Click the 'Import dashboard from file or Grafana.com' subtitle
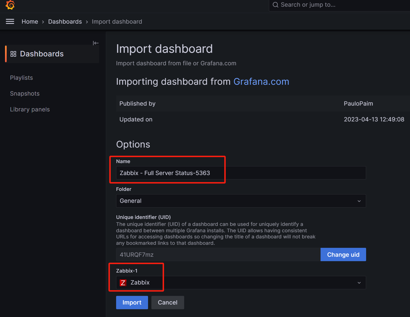 [176, 63]
